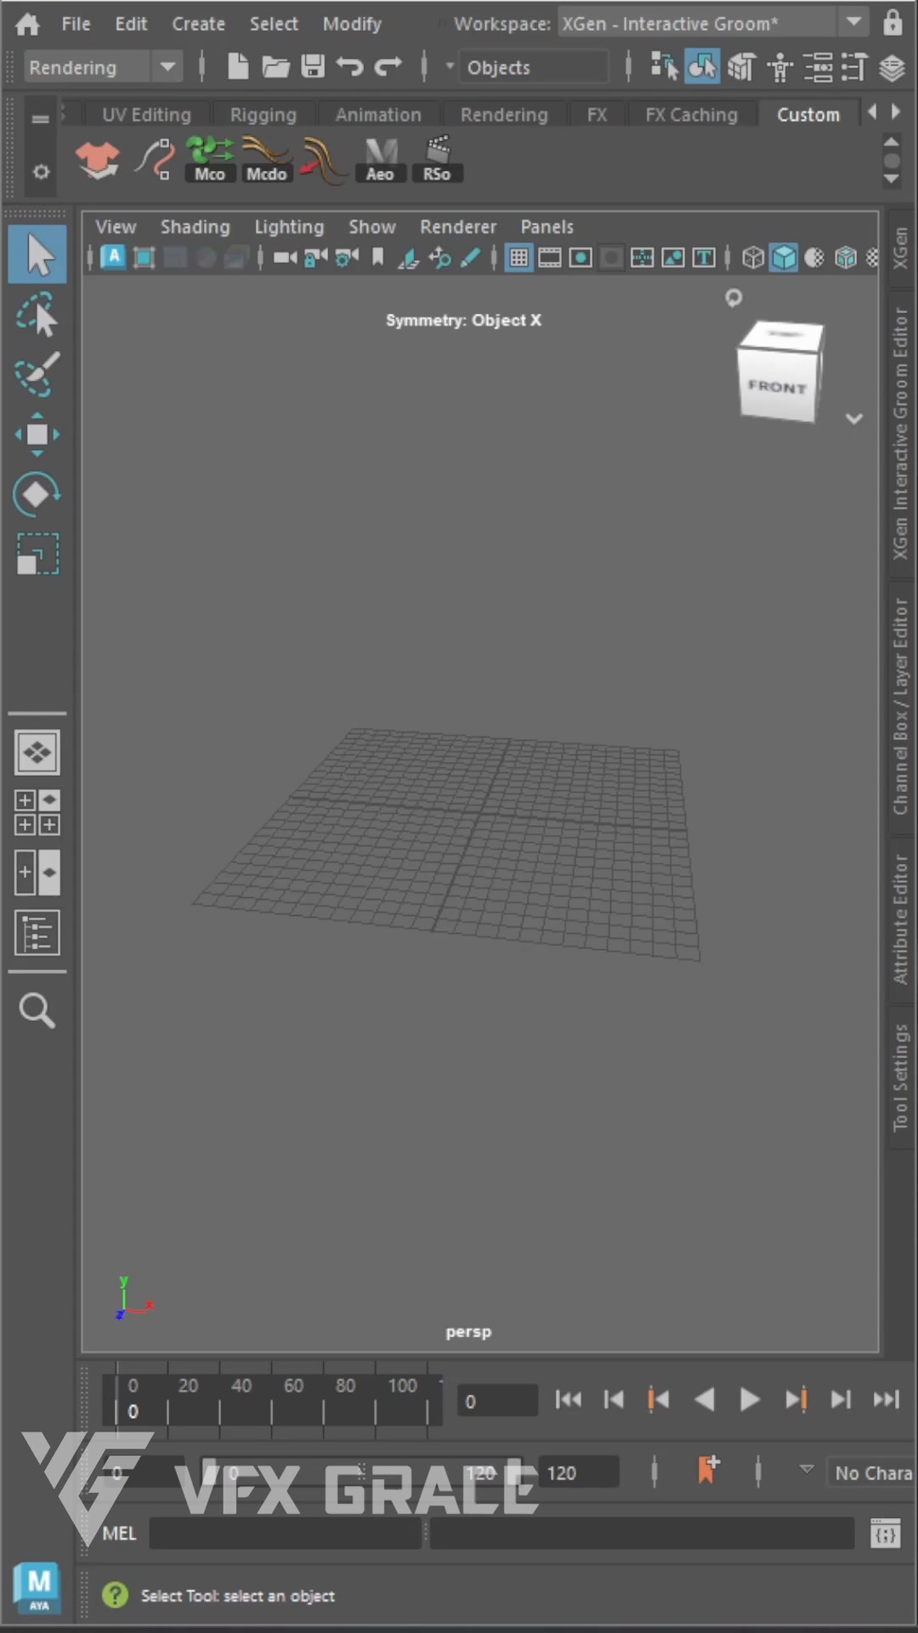The width and height of the screenshot is (918, 1633).
Task: Toggle the resolution gate display
Action: pos(581,258)
